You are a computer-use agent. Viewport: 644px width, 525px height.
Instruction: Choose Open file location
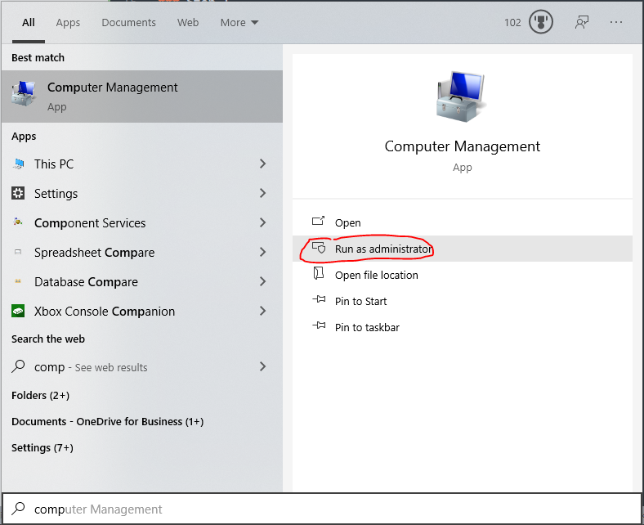point(463,275)
